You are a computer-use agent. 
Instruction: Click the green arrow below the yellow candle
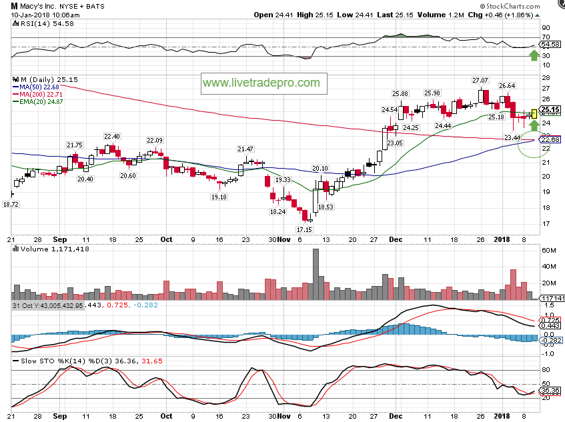pyautogui.click(x=533, y=125)
